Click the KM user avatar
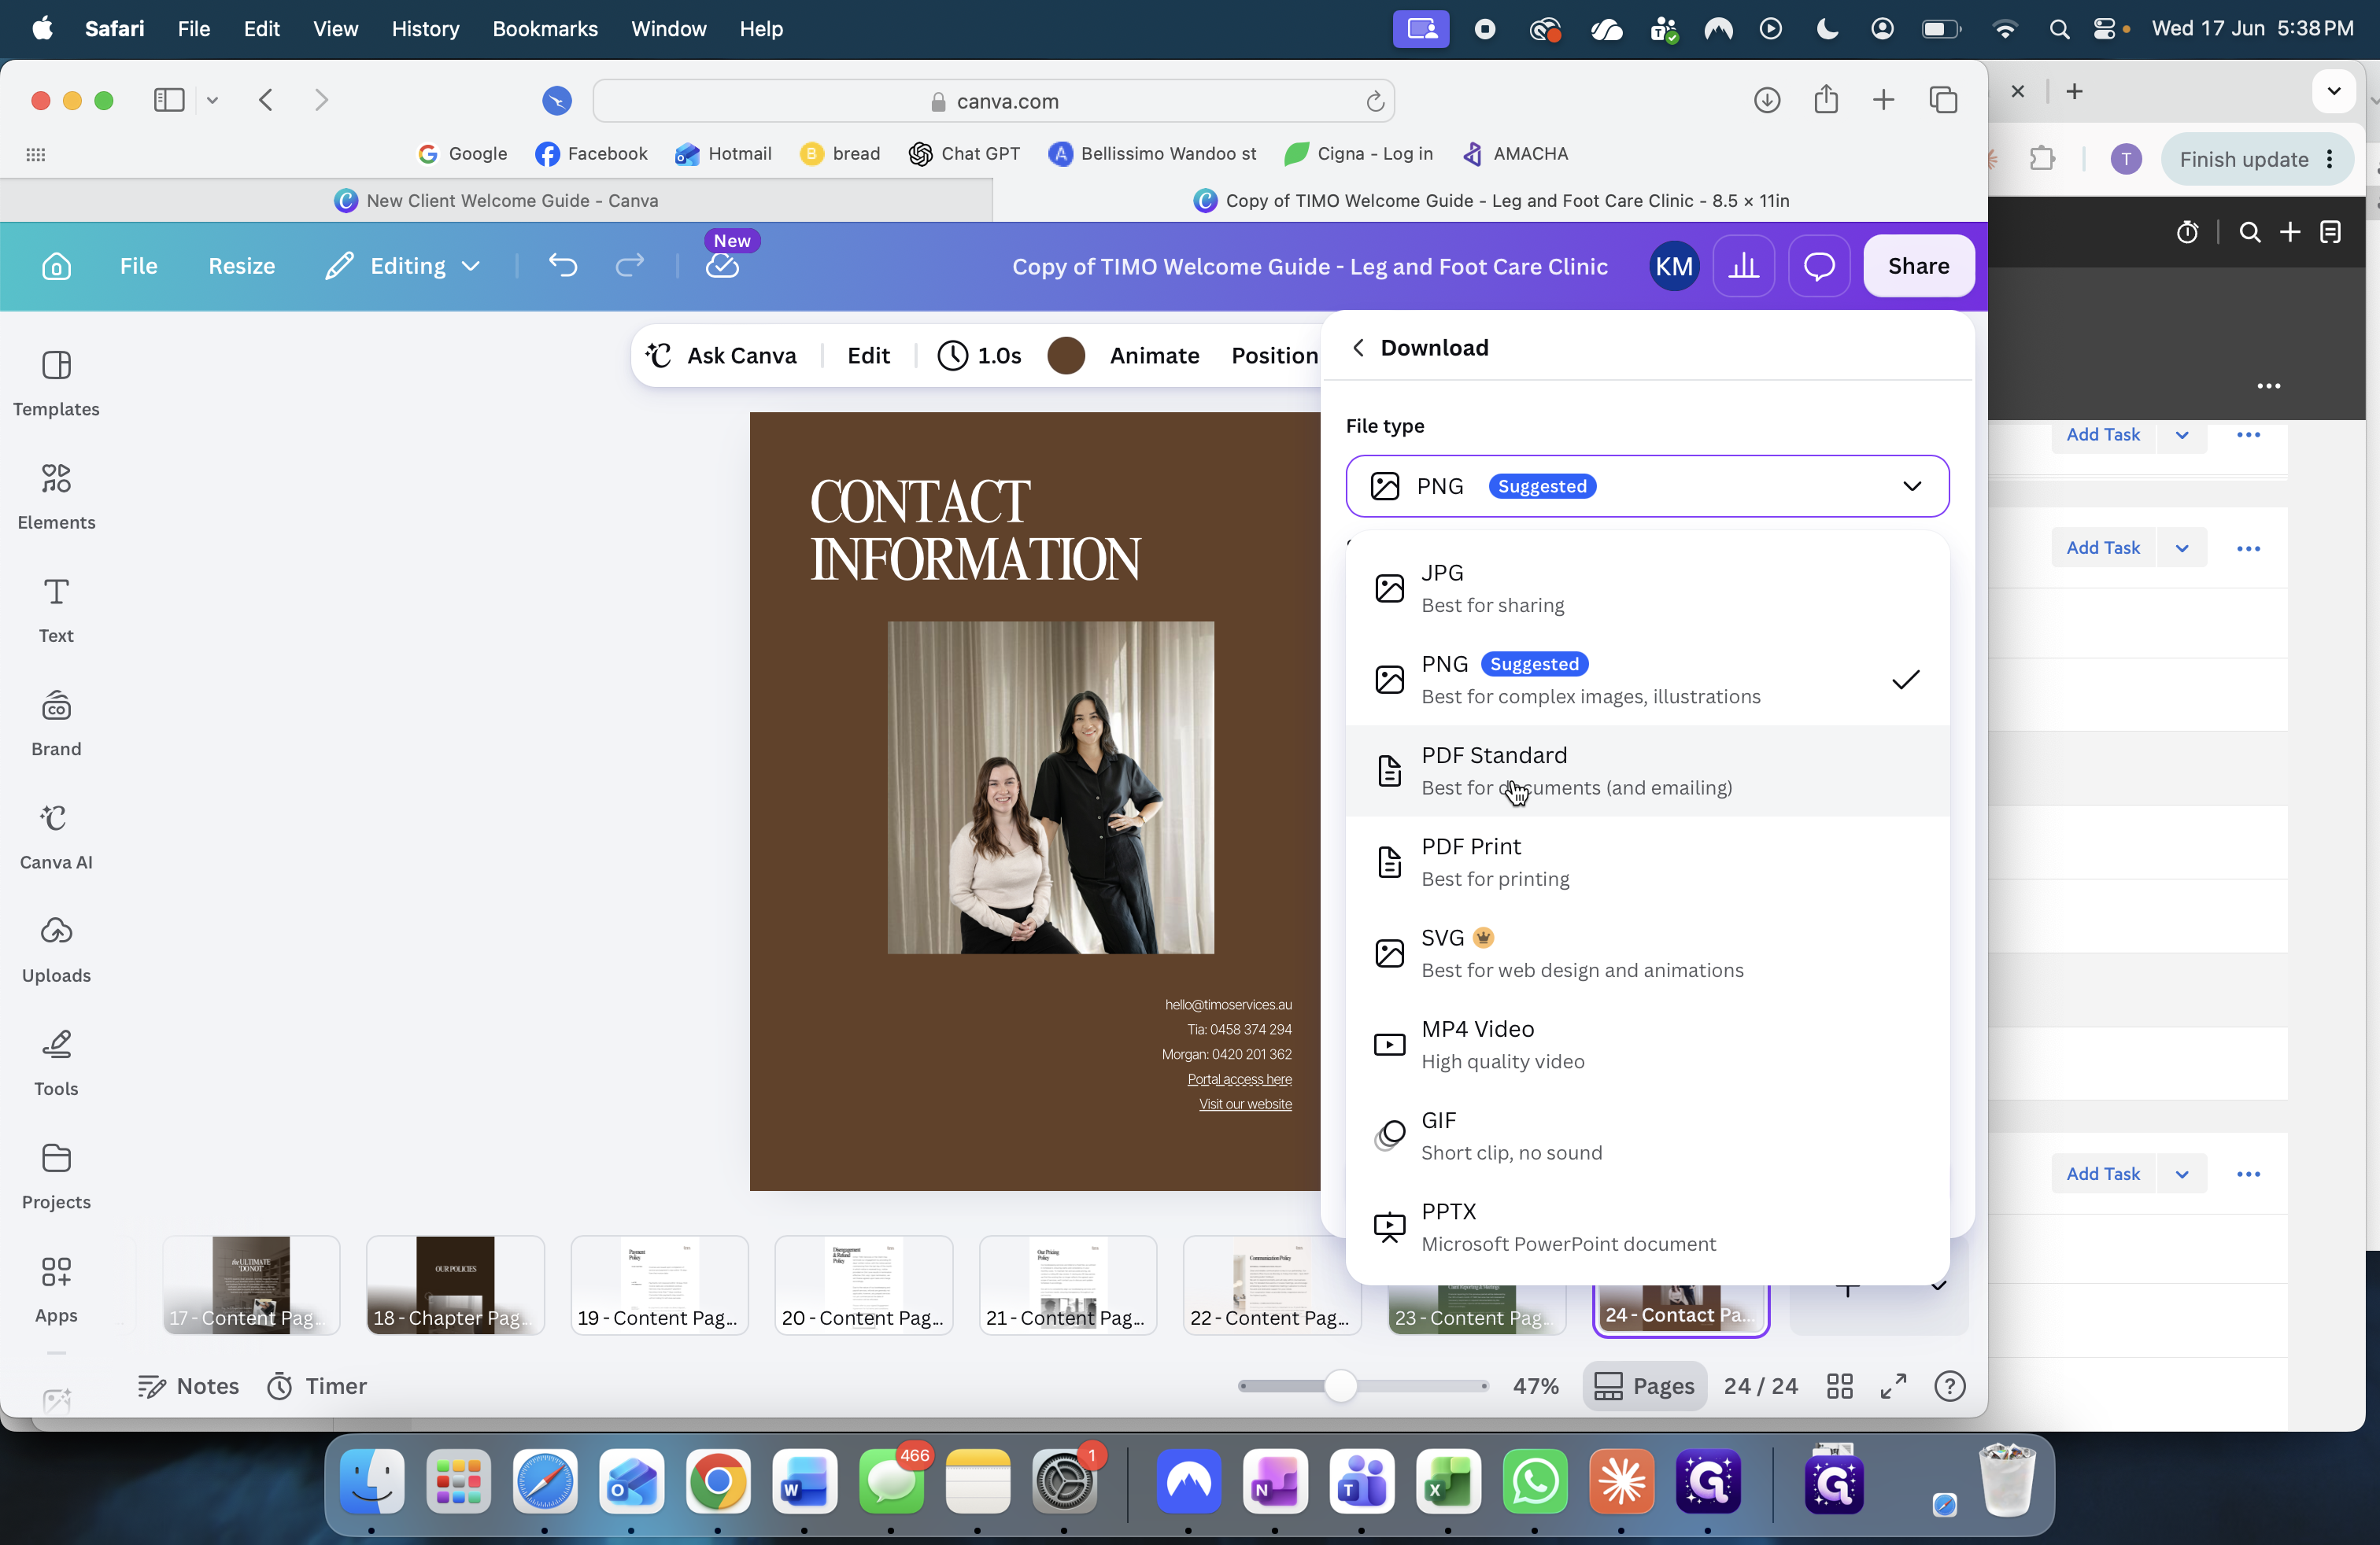The width and height of the screenshot is (2380, 1545). coord(1673,266)
